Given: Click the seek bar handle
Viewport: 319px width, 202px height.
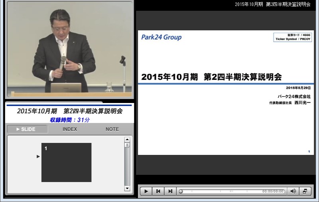Looking at the screenshot, I should 181,191.
